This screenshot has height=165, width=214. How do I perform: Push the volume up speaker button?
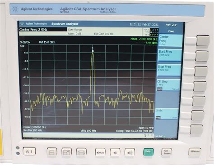click(130, 152)
